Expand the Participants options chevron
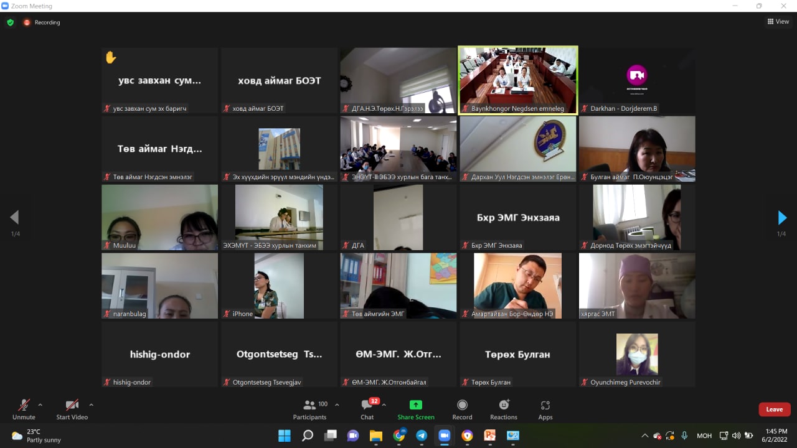 click(337, 404)
